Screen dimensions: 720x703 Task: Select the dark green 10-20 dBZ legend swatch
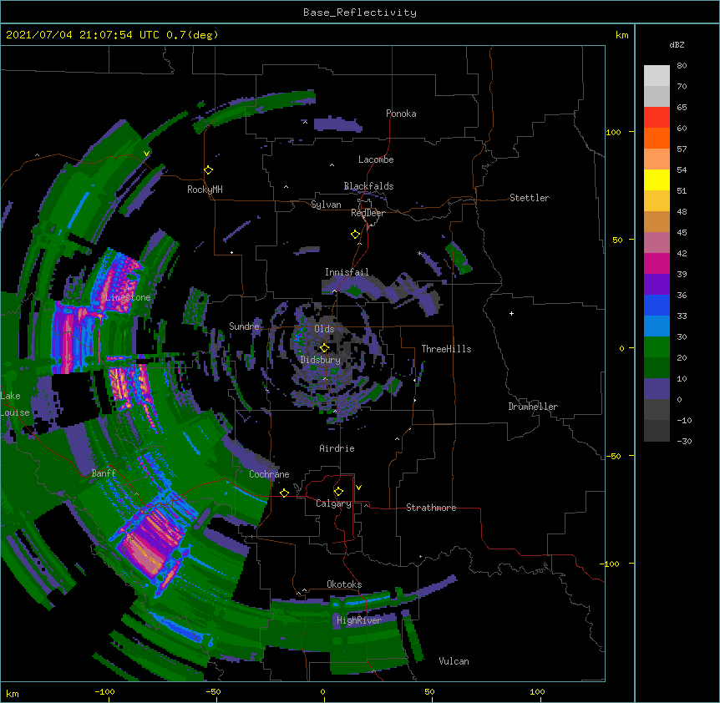657,368
